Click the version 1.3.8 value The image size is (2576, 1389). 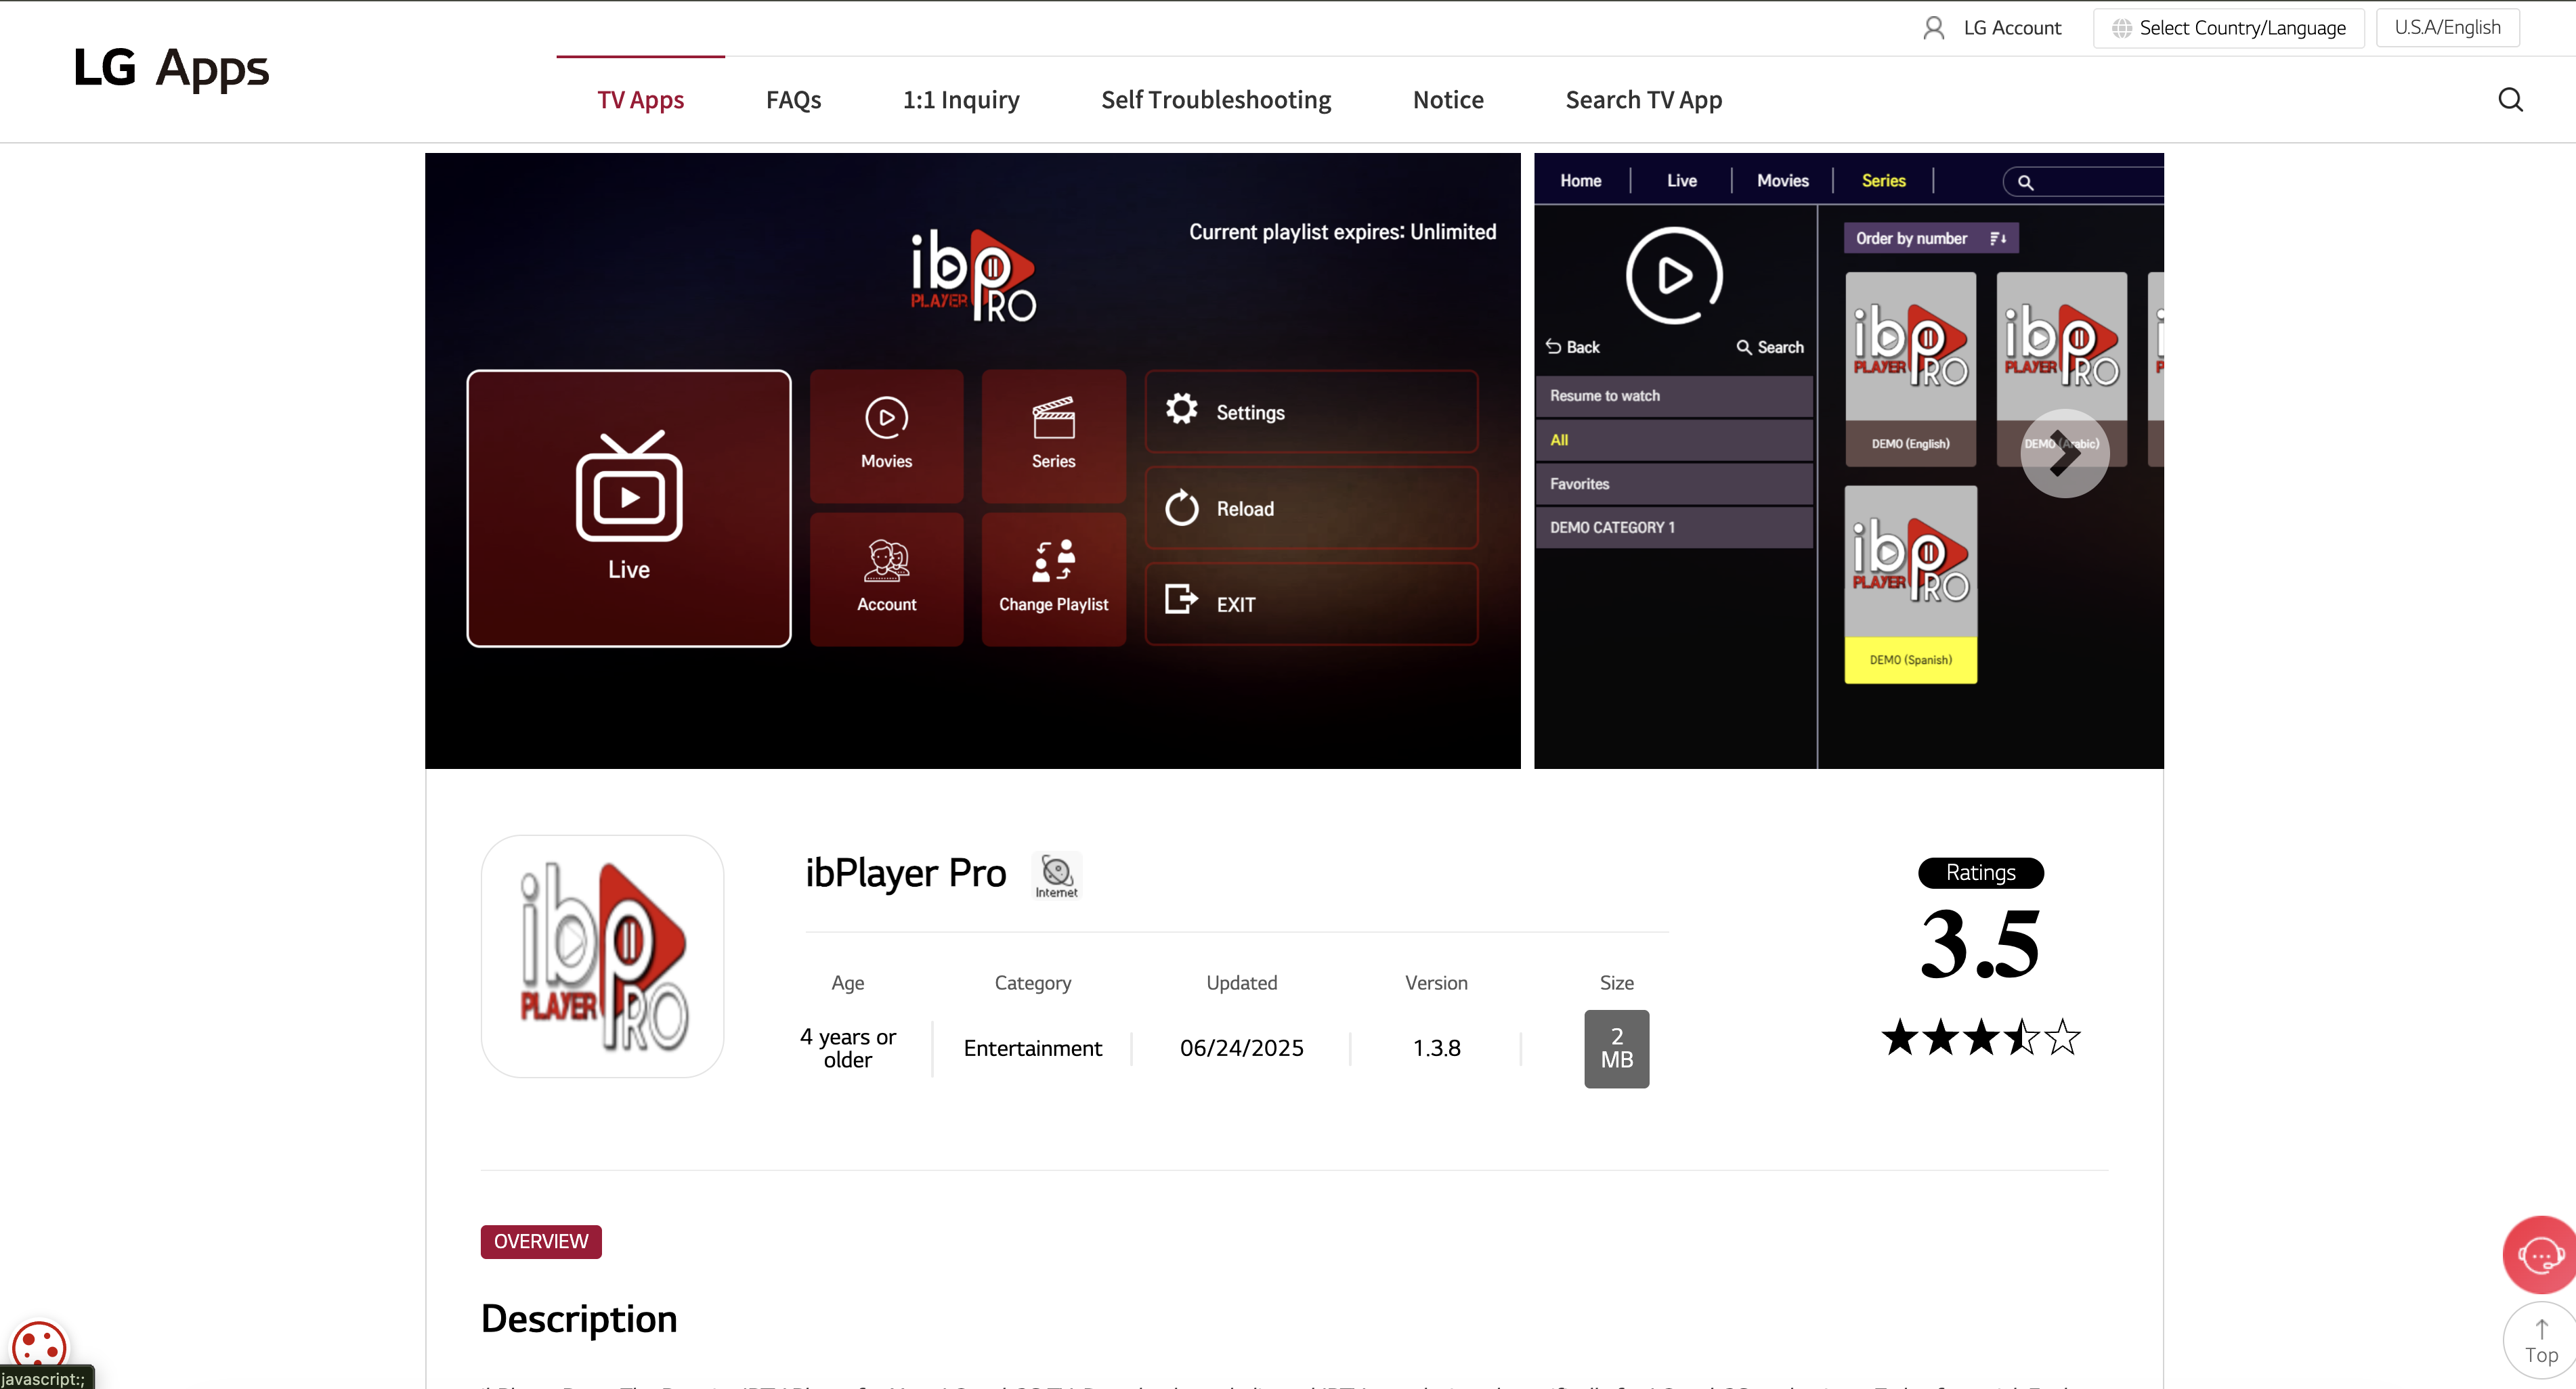pos(1436,1049)
